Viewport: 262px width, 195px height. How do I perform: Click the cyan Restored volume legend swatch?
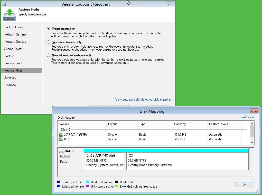click(88, 182)
